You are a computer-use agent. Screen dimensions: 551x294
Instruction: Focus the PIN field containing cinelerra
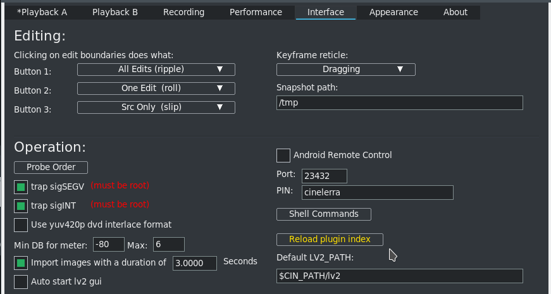(377, 192)
